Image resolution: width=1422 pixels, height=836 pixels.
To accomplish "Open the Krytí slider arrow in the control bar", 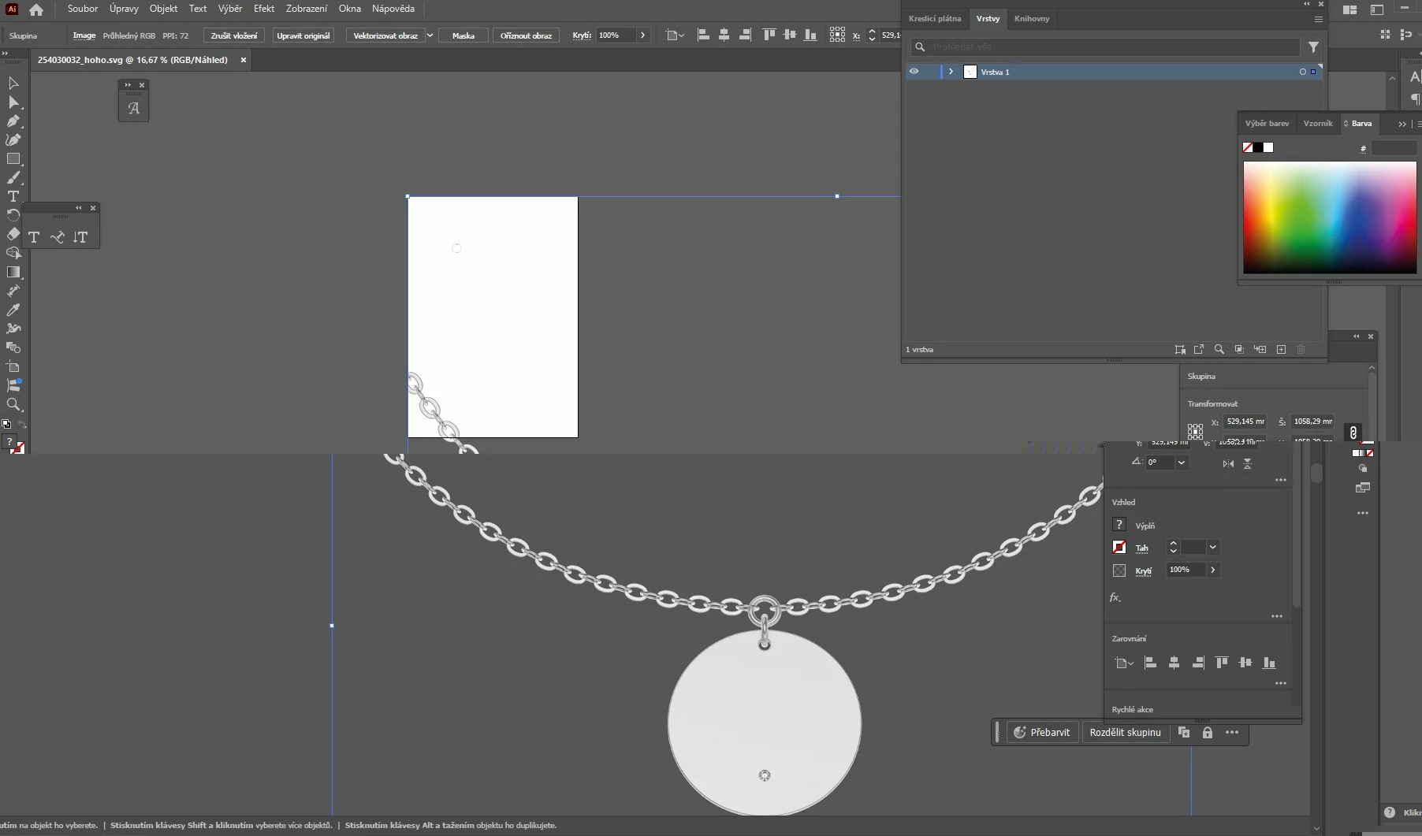I will [x=643, y=35].
